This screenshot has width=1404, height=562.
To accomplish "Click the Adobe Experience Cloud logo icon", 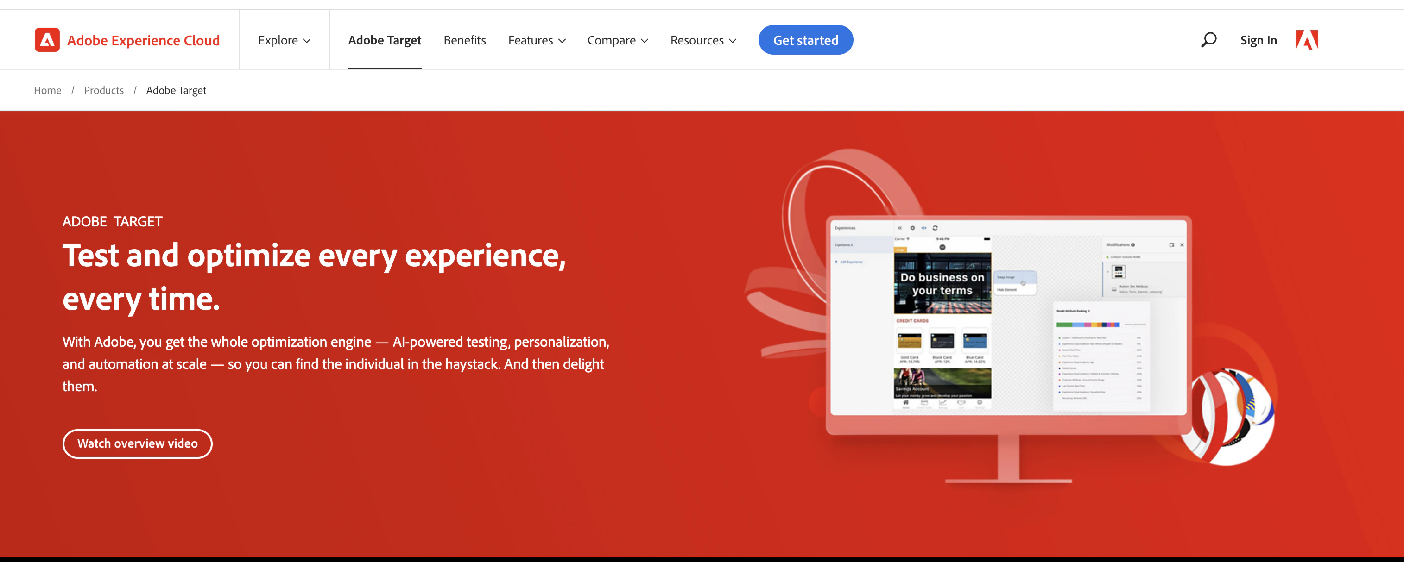I will pos(47,40).
